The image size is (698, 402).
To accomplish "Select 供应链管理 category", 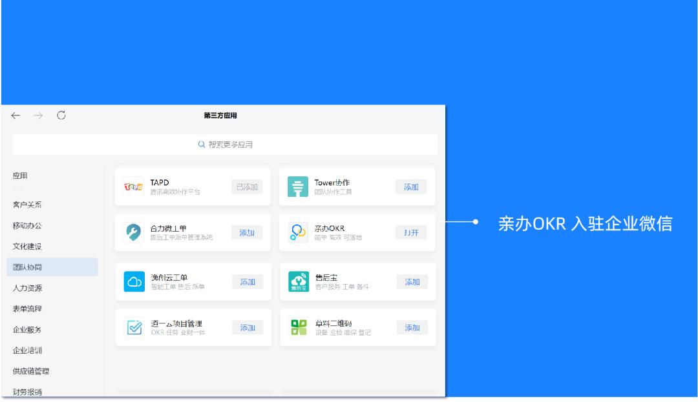I will 31,372.
